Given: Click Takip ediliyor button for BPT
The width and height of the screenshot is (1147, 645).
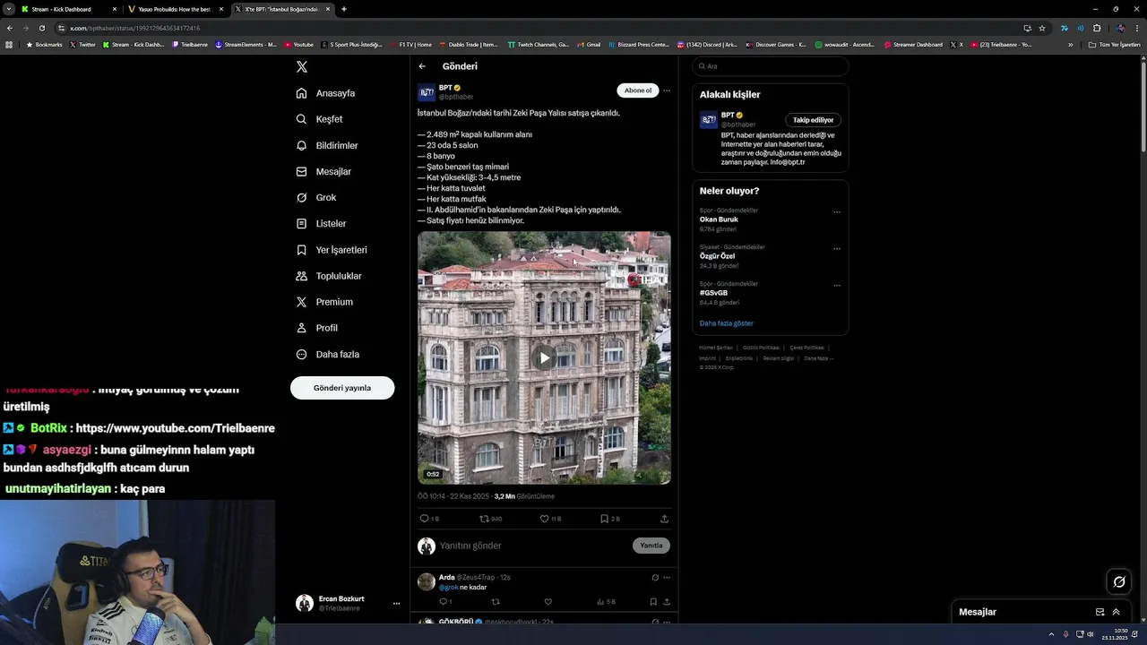Looking at the screenshot, I should point(814,120).
